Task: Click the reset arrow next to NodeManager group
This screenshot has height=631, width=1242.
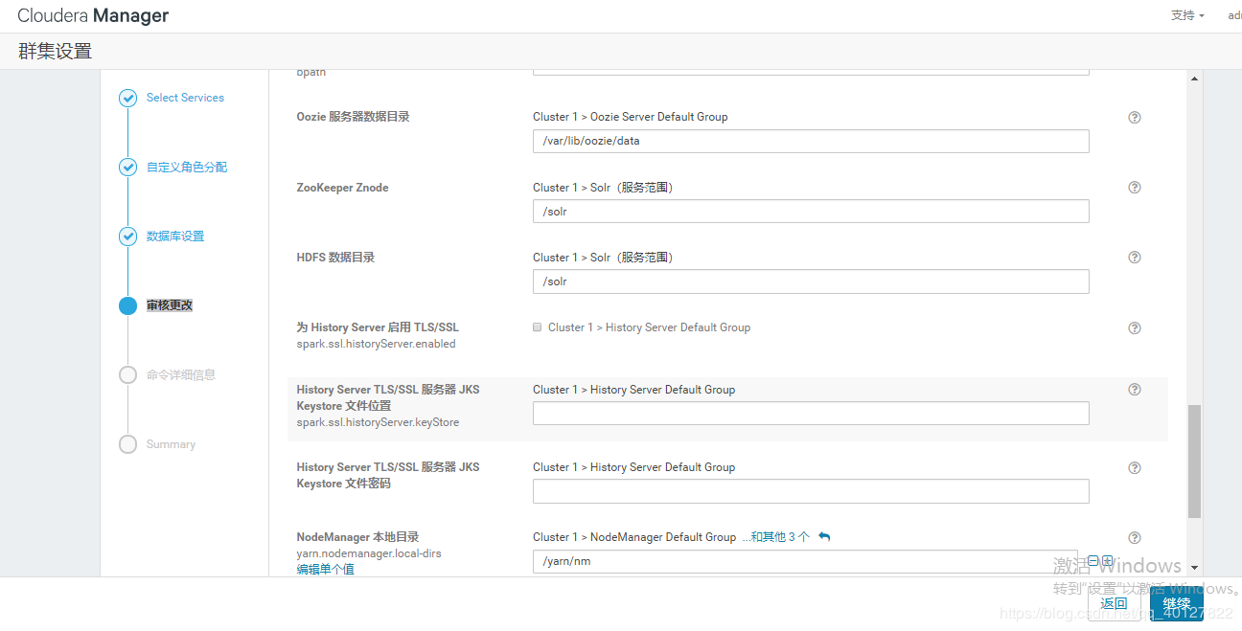Action: point(824,537)
